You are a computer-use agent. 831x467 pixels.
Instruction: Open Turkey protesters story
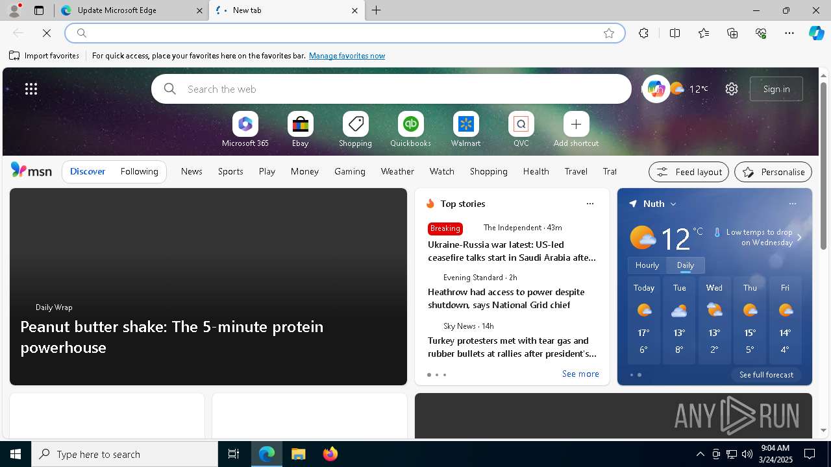coord(512,347)
